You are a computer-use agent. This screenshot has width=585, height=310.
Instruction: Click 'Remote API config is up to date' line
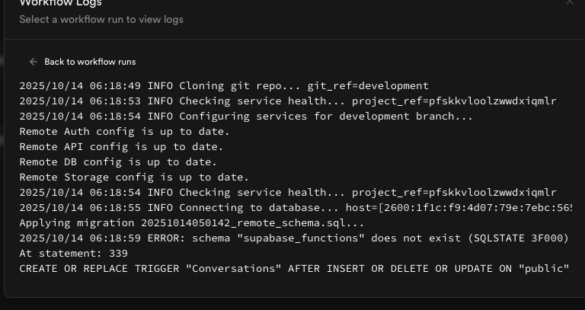(x=121, y=147)
